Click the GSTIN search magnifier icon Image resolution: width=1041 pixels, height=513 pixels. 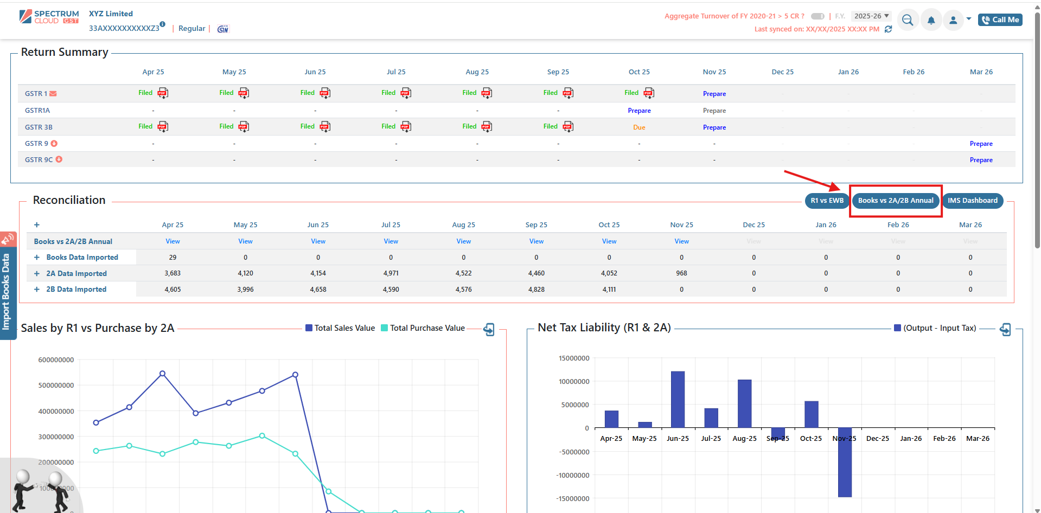click(908, 21)
